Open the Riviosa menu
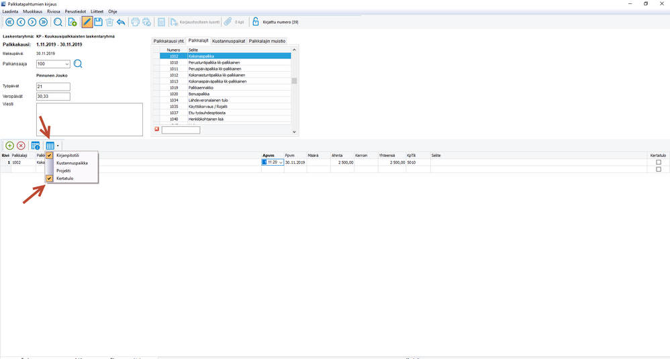 click(54, 11)
